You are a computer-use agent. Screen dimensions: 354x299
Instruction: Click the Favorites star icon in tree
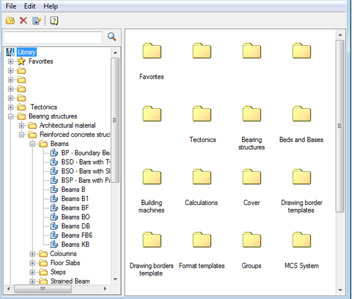pos(22,61)
